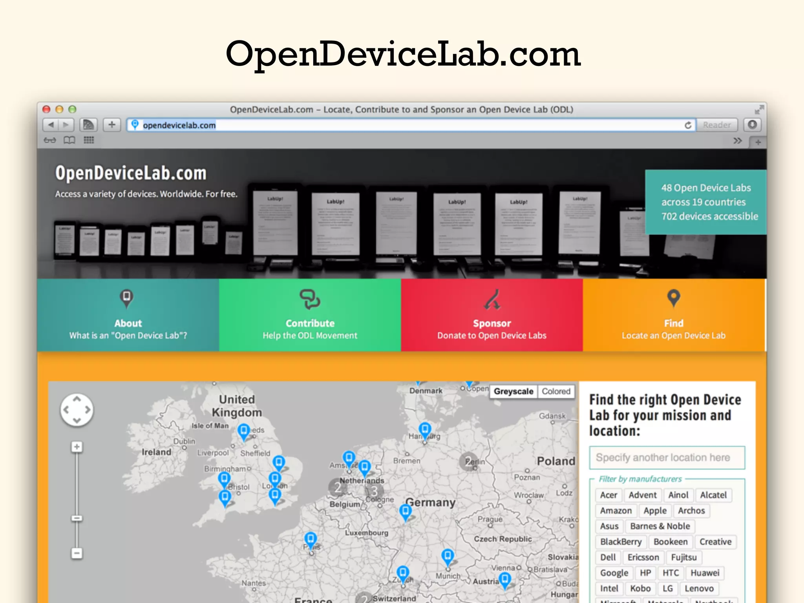
Task: Open the Find section tile
Action: pyautogui.click(x=674, y=315)
